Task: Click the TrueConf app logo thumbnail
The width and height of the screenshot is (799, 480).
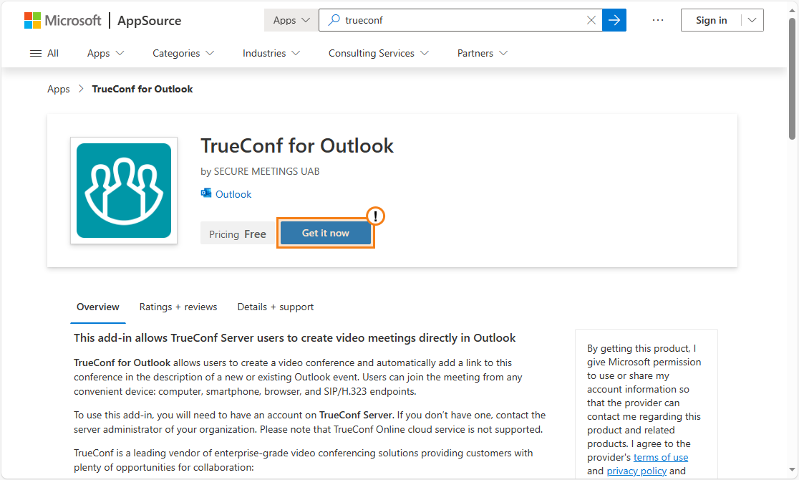Action: pyautogui.click(x=124, y=191)
